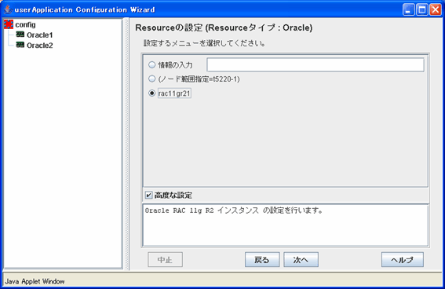This screenshot has height=289, width=445.
Task: Click the Oracle2 resource icon
Action: 20,45
